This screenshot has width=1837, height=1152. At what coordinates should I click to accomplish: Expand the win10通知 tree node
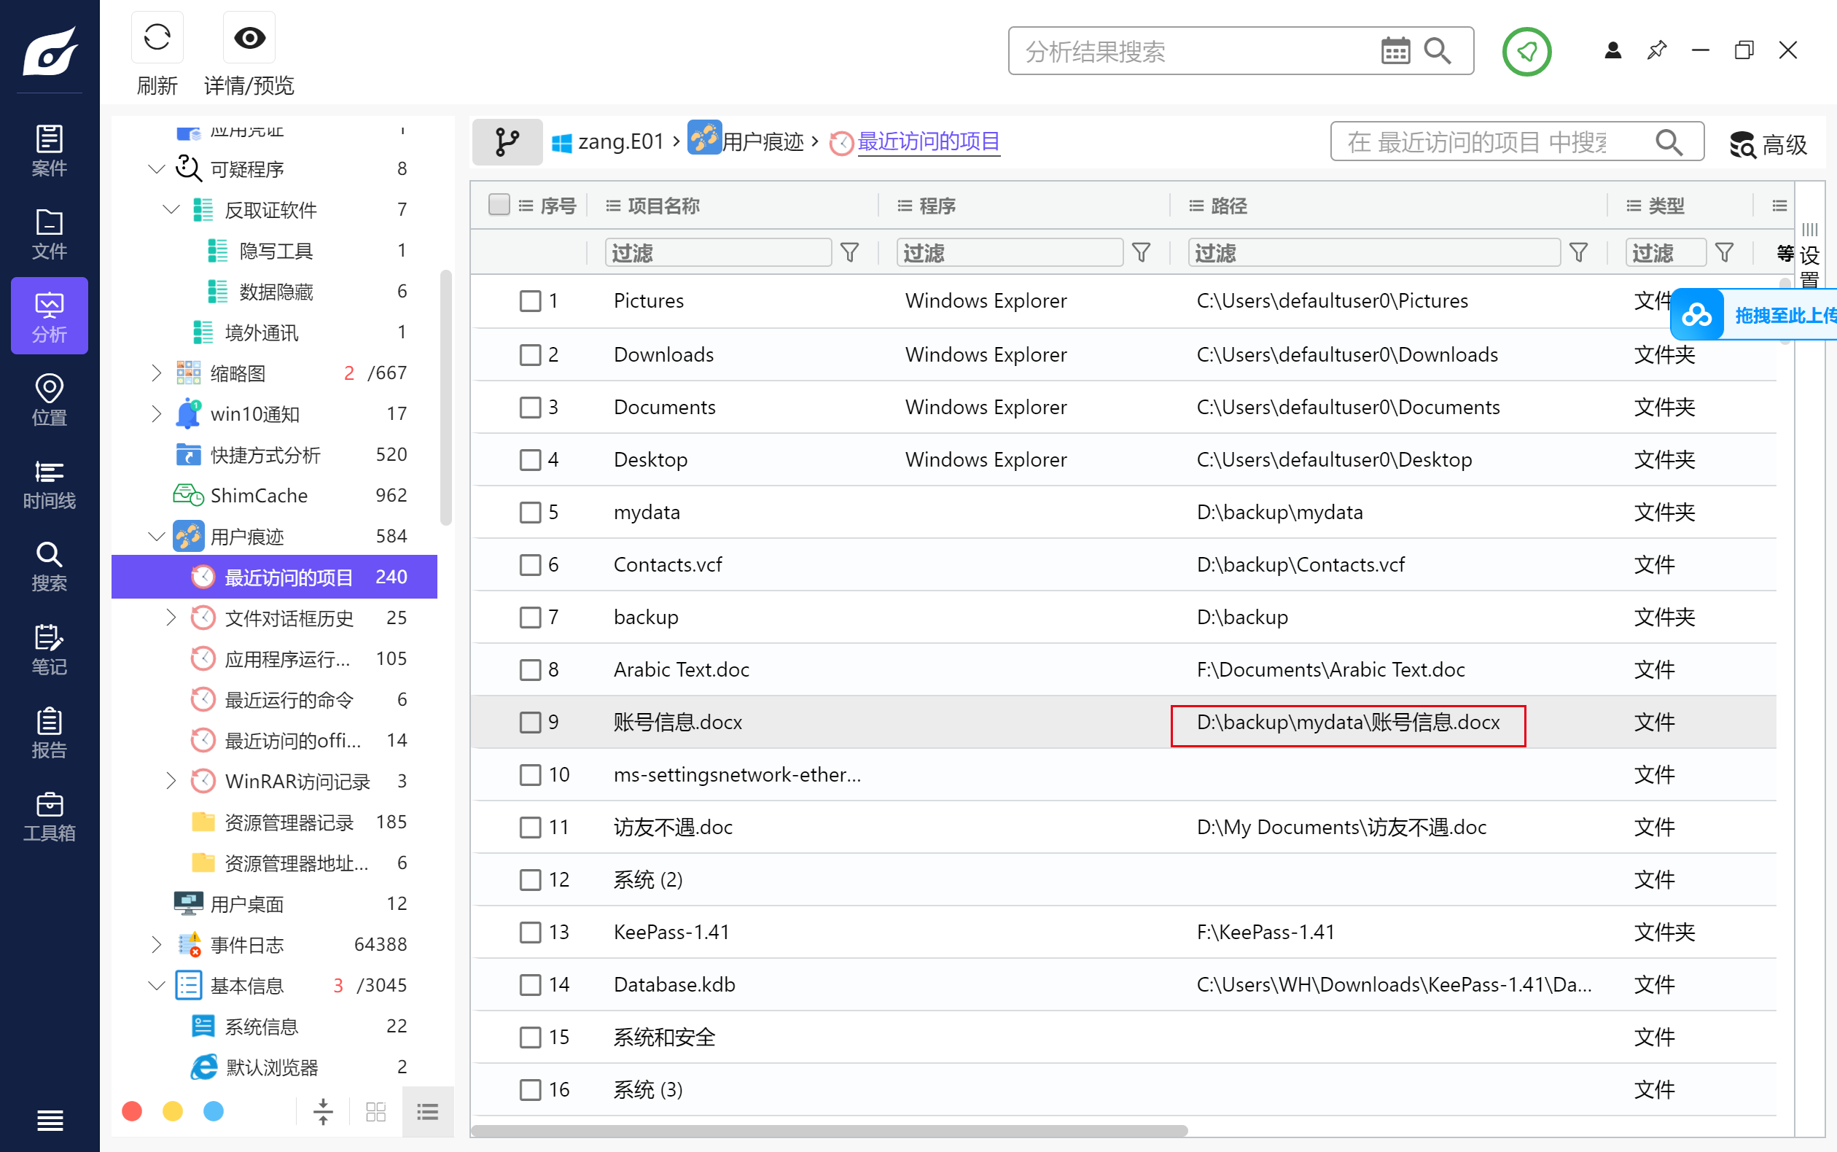pyautogui.click(x=156, y=413)
